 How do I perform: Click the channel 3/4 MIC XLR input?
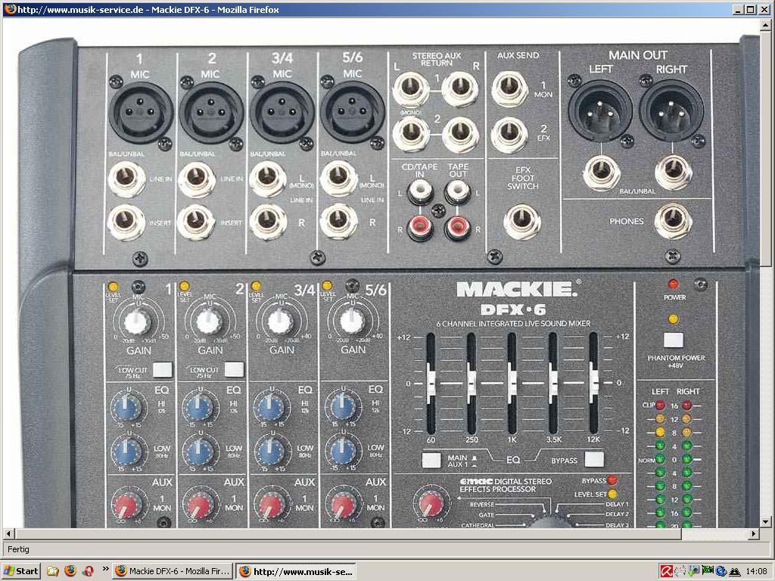tap(282, 112)
